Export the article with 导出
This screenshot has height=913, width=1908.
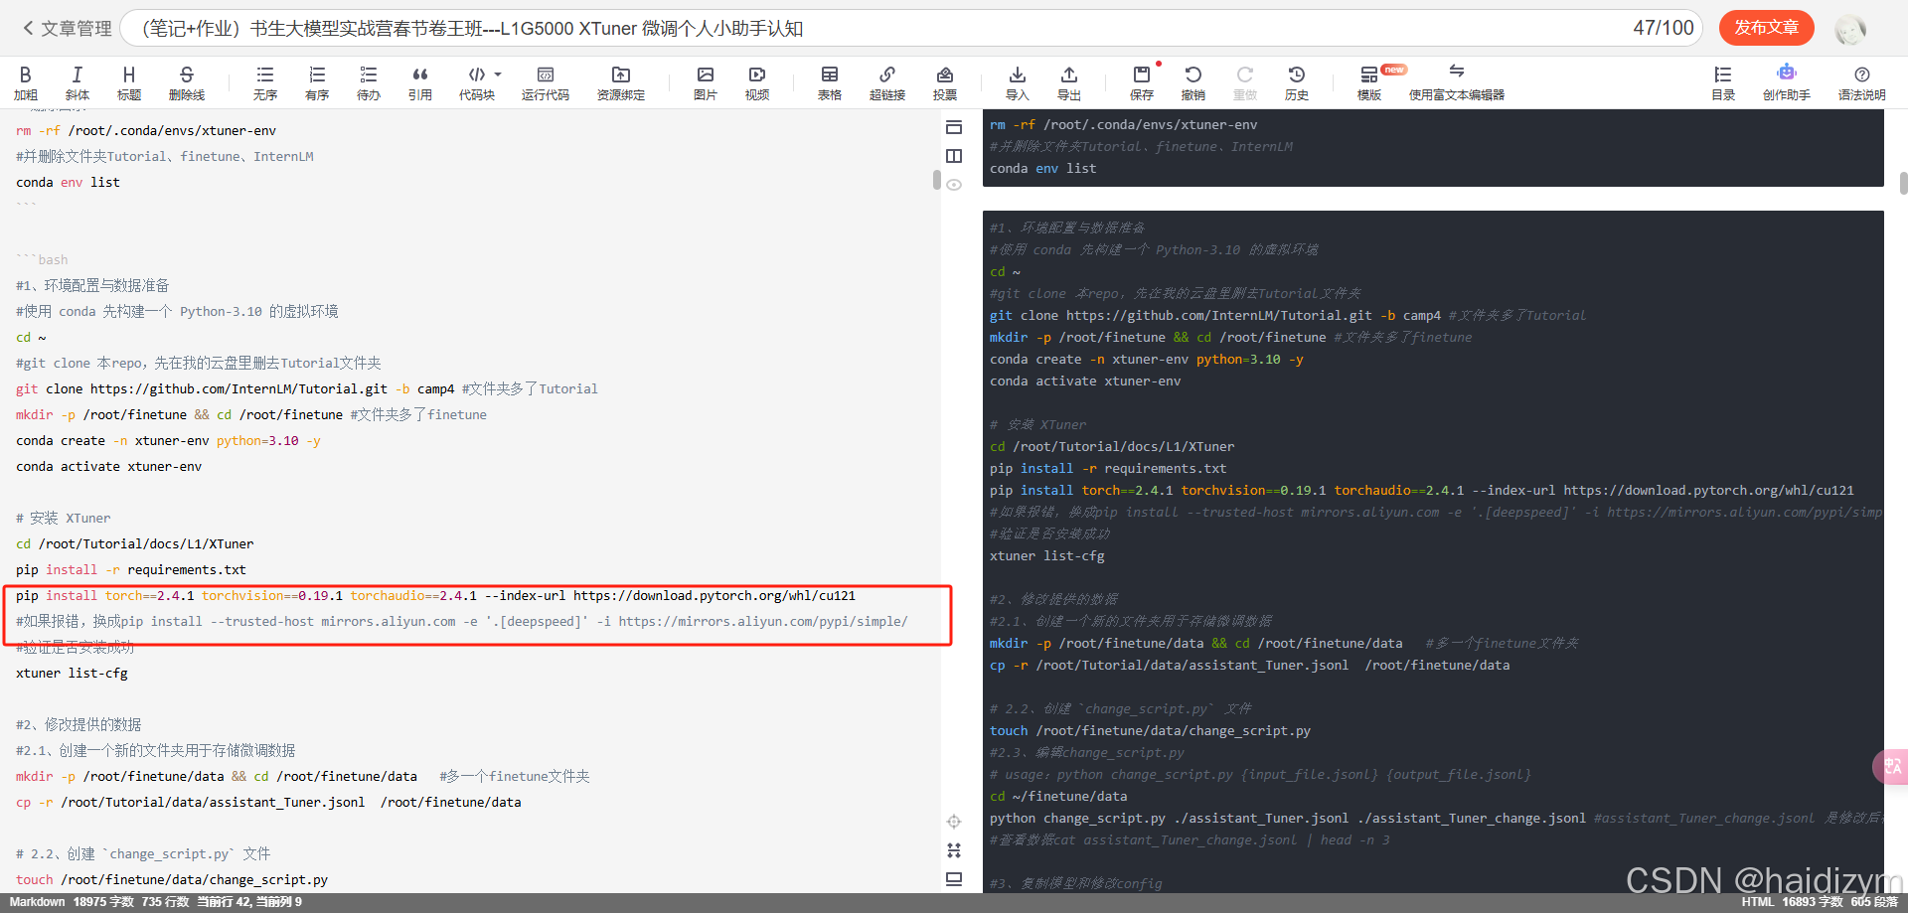point(1069,82)
